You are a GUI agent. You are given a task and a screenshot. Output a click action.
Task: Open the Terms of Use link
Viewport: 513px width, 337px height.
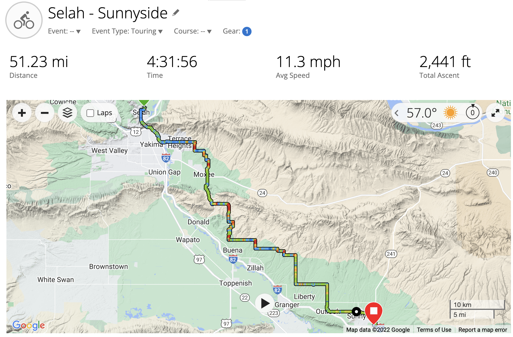[x=434, y=330]
